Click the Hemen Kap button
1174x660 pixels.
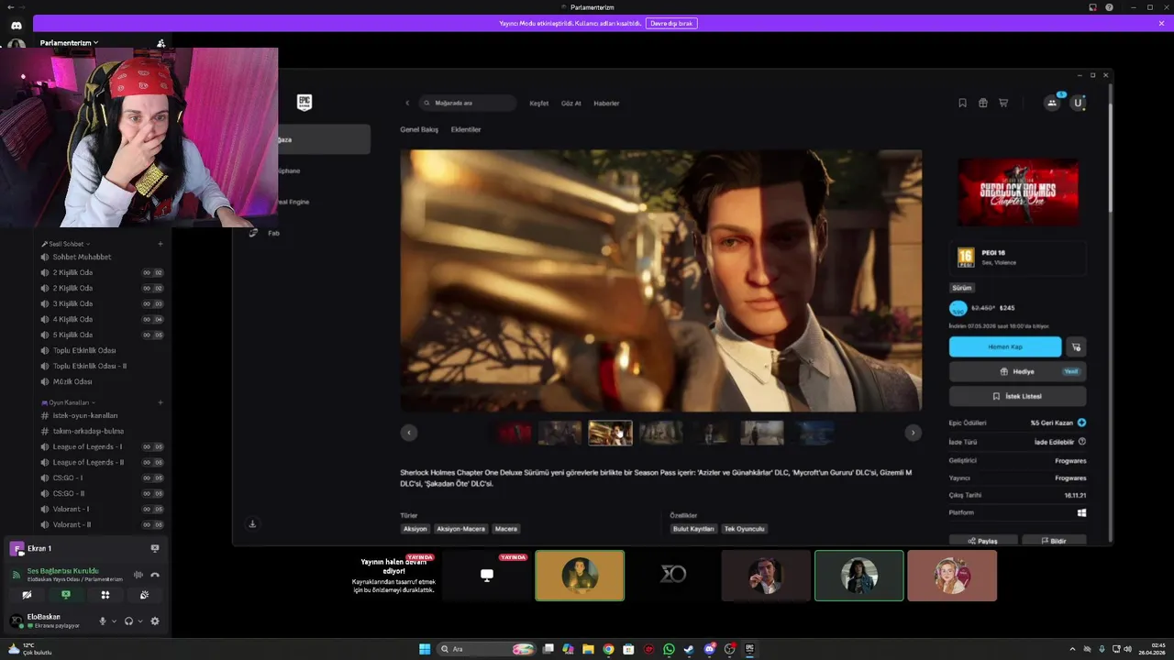coord(1005,346)
